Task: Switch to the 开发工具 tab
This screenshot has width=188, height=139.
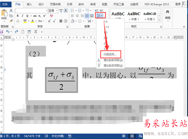Action: click(x=118, y=5)
